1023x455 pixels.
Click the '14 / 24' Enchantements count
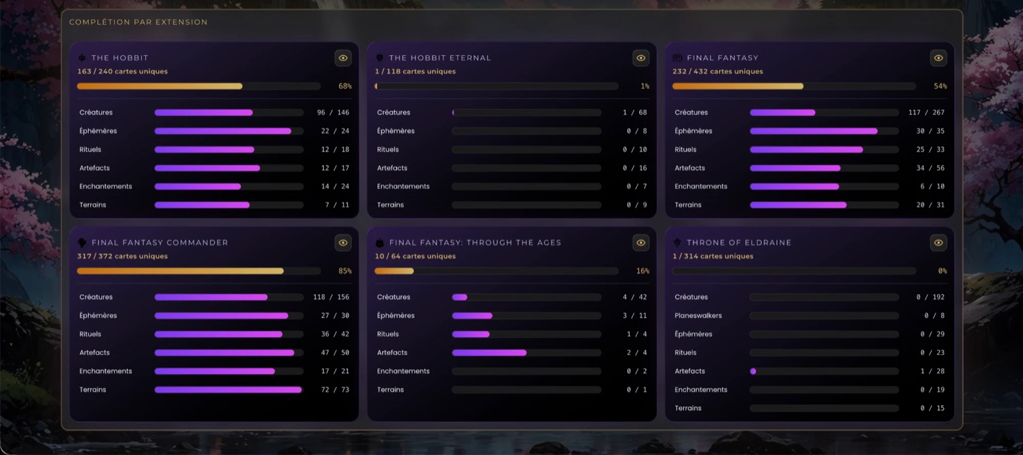[335, 186]
